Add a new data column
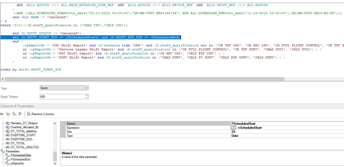This screenshot has height=167, width=344. click(x=2, y=114)
